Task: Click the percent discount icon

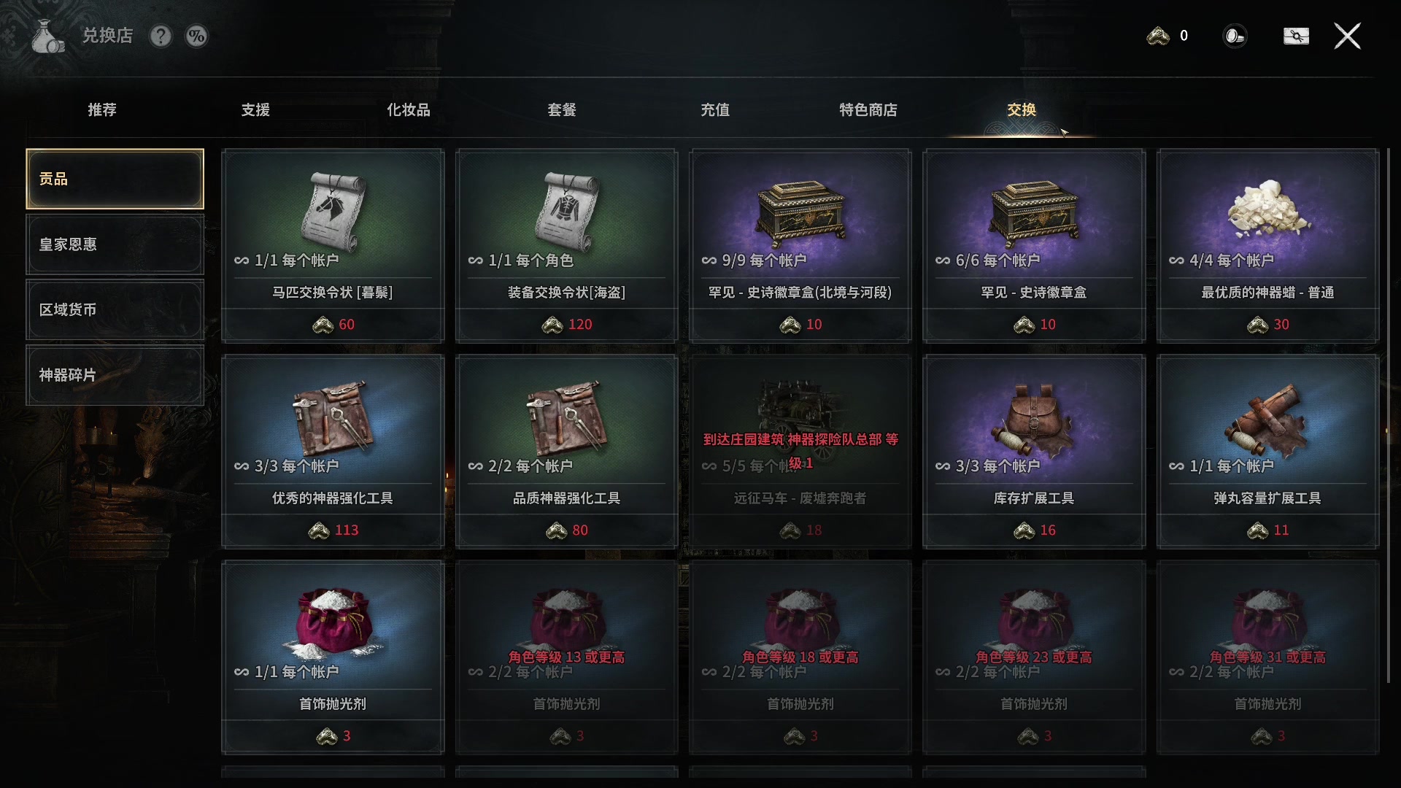Action: (196, 36)
